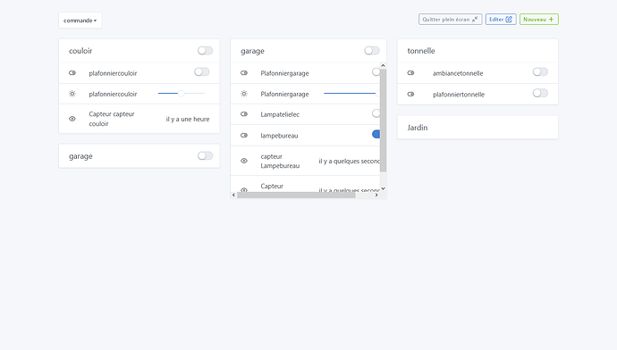Click the 'Capteur capteur couloir' label
617x350 pixels.
(x=112, y=119)
